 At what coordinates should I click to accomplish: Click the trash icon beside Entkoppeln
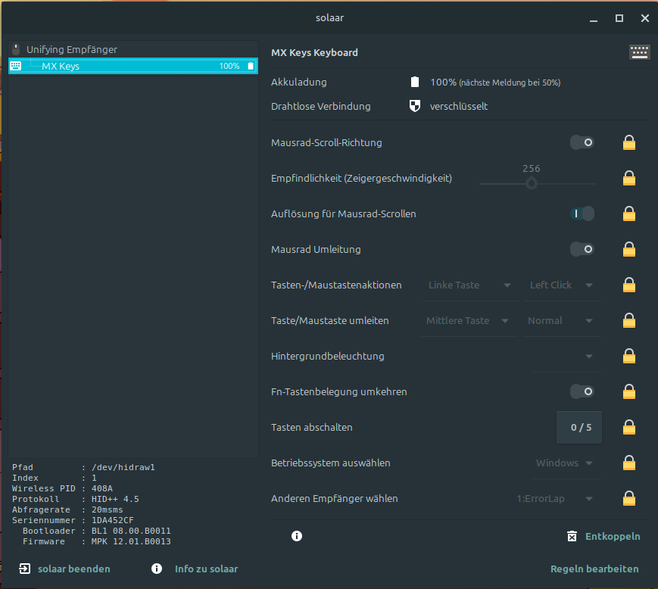pos(572,536)
